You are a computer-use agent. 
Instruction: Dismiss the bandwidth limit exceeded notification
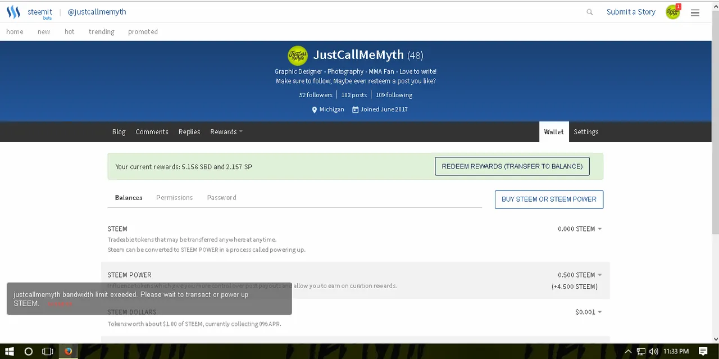pos(60,304)
